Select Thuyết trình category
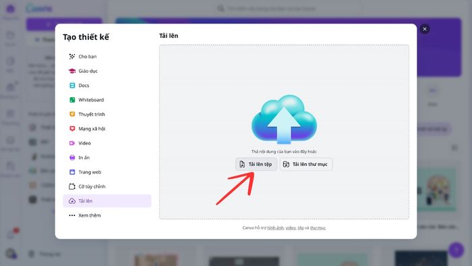This screenshot has height=266, width=472. pos(107,114)
